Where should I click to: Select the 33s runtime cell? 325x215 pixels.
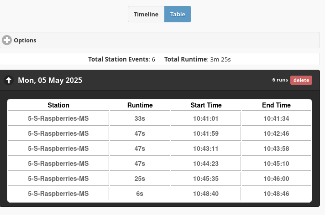tap(140, 118)
